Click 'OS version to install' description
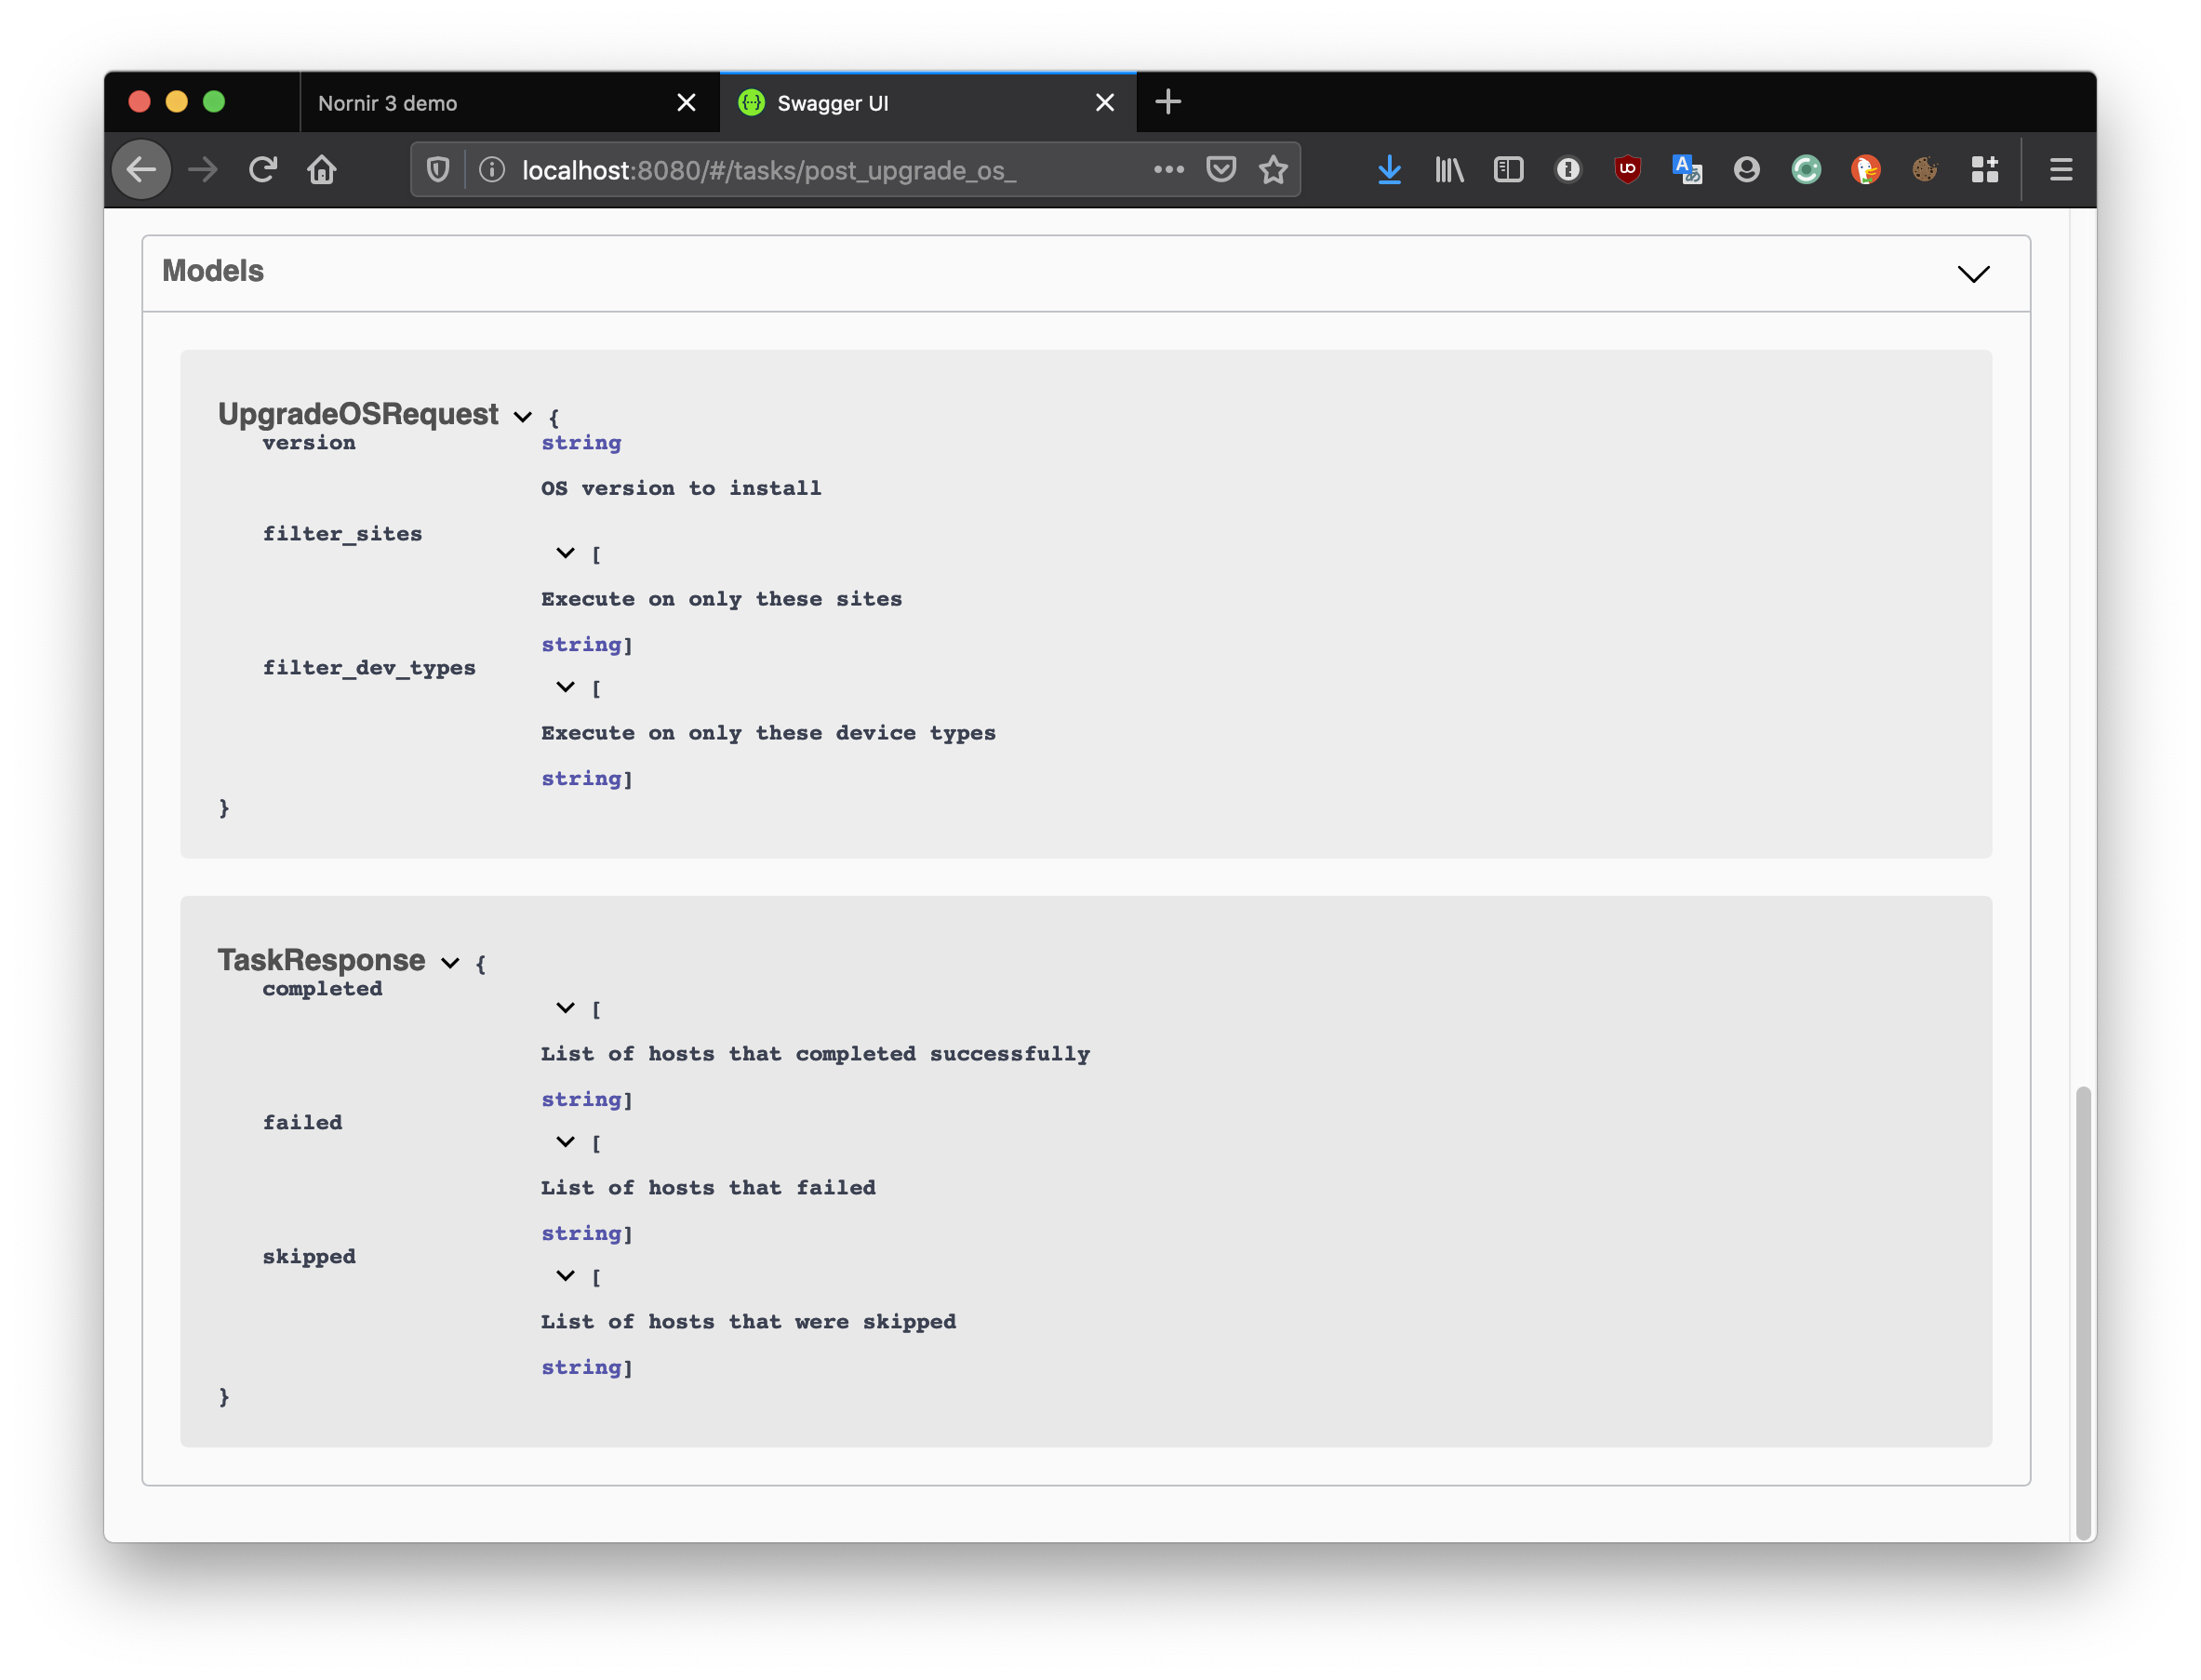 [x=681, y=489]
